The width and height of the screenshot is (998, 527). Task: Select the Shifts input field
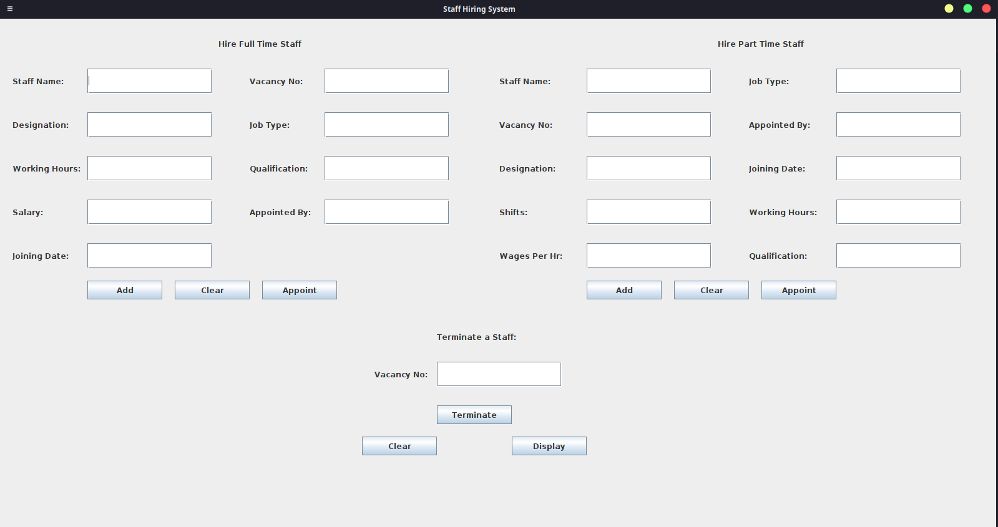click(x=648, y=212)
